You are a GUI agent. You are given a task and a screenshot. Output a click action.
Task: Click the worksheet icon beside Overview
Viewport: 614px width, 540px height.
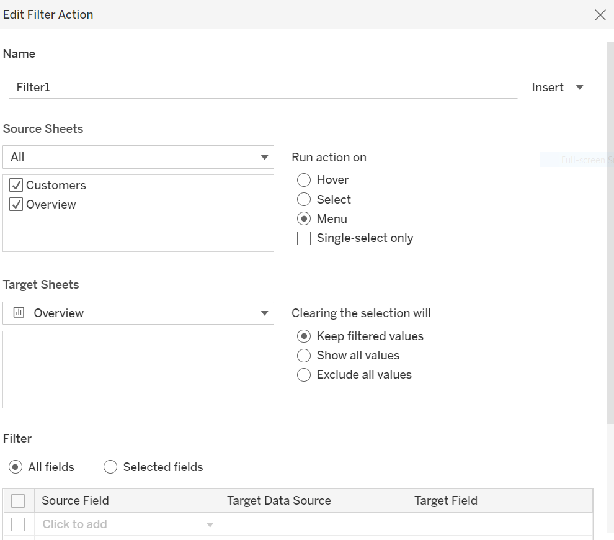(x=19, y=312)
